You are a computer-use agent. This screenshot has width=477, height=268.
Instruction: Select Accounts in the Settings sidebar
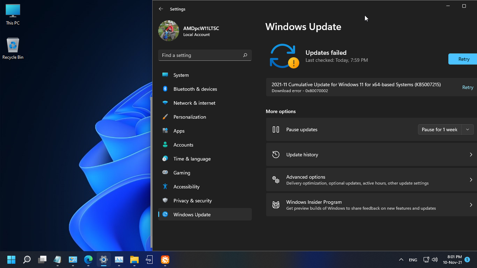tap(183, 145)
